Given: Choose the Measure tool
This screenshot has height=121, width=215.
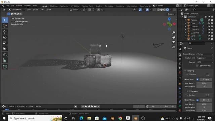Looking at the screenshot, I should [5, 61].
